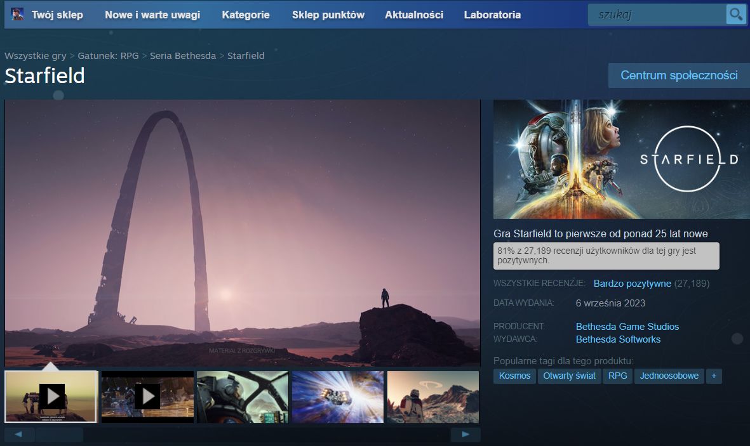750x446 pixels.
Task: Click the Starfield breadcrumb link
Action: point(246,55)
